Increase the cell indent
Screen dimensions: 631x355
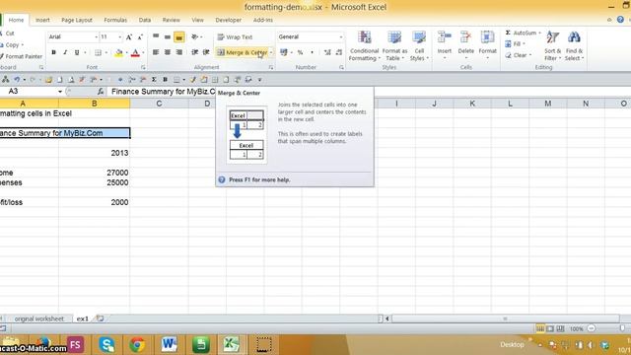206,52
